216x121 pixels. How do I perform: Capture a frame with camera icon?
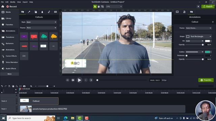tap(24, 86)
